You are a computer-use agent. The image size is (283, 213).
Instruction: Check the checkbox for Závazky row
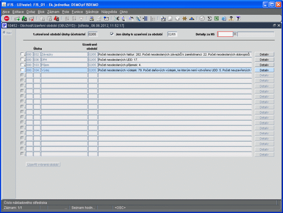pyautogui.click(x=22, y=54)
